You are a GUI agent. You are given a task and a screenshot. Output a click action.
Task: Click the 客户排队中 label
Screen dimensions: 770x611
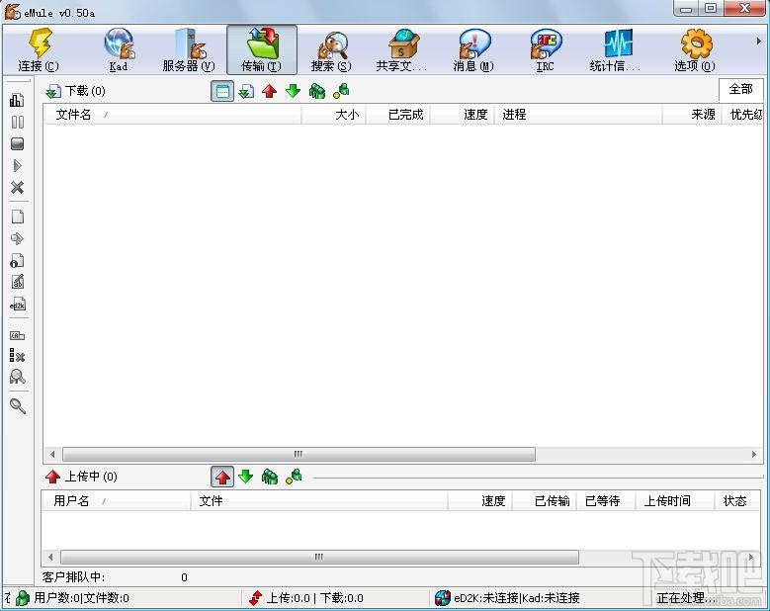click(74, 577)
